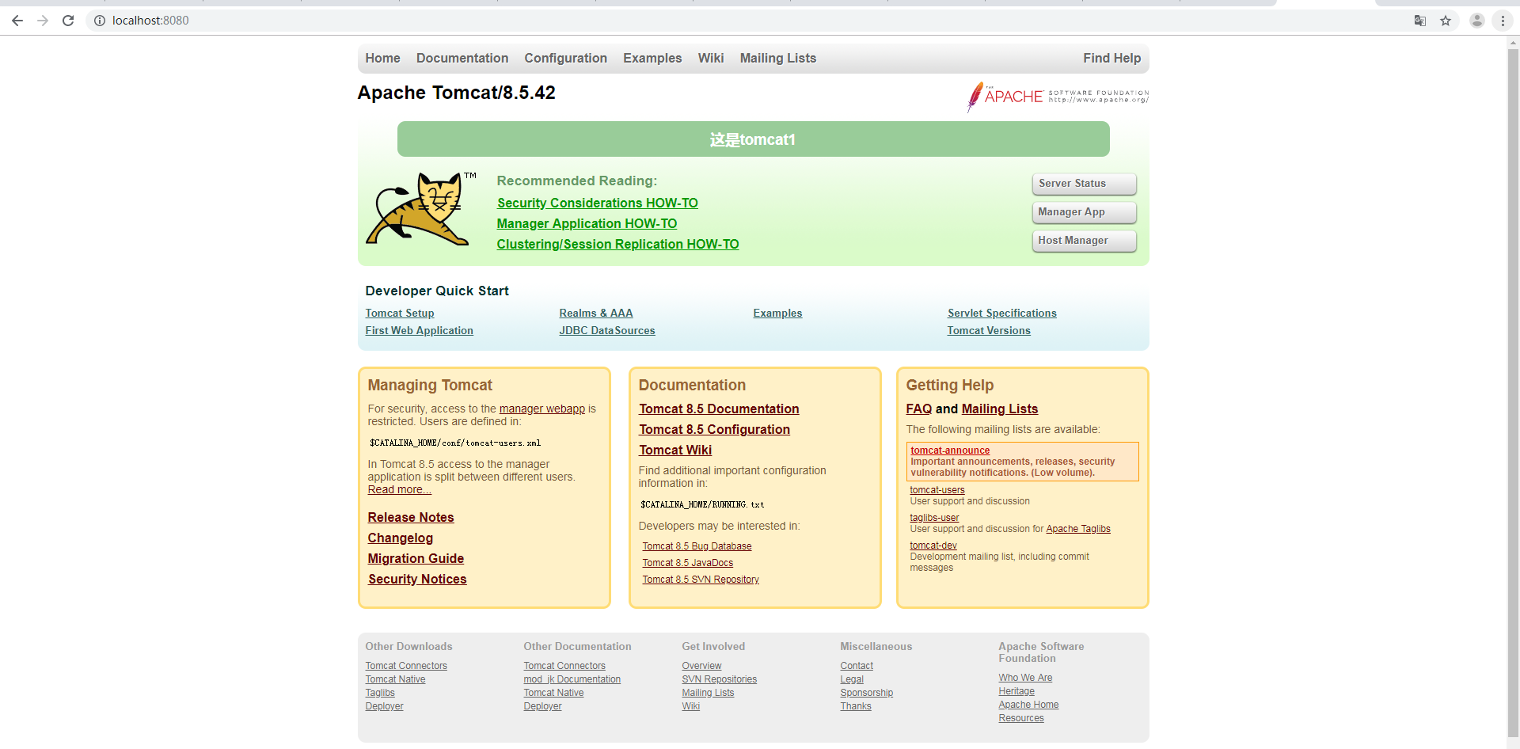This screenshot has height=749, width=1520.
Task: Open Release Notes link
Action: (411, 518)
